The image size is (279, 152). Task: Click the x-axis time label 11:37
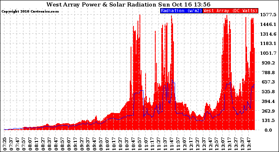[165, 144]
